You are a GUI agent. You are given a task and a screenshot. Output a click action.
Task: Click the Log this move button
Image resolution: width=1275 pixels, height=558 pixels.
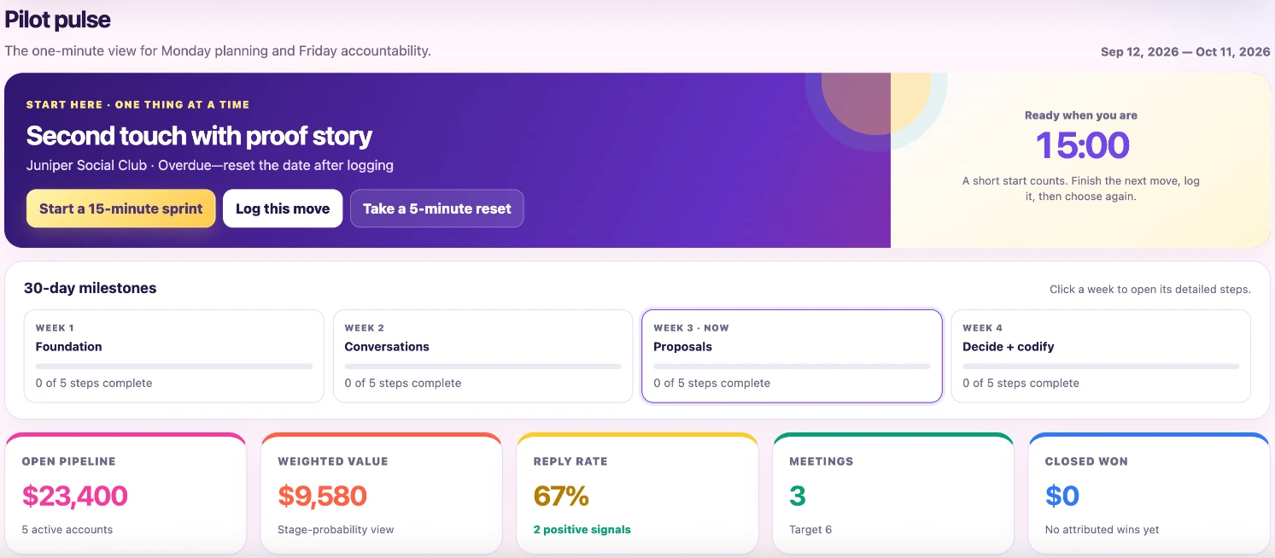pos(283,209)
